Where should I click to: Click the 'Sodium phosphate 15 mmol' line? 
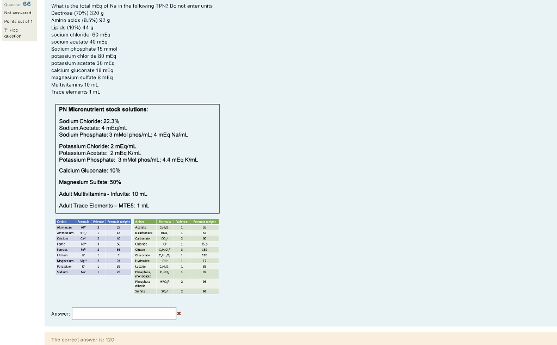pyautogui.click(x=84, y=49)
